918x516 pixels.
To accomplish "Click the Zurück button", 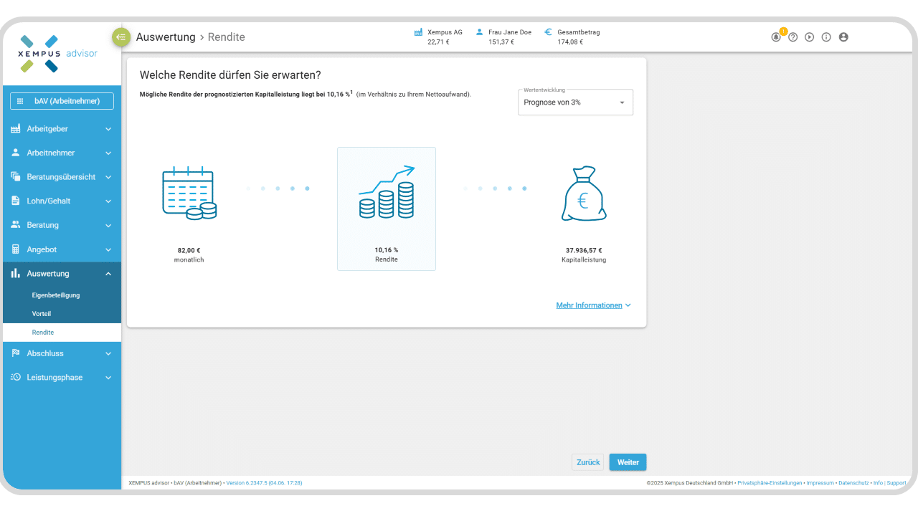I will tap(588, 462).
